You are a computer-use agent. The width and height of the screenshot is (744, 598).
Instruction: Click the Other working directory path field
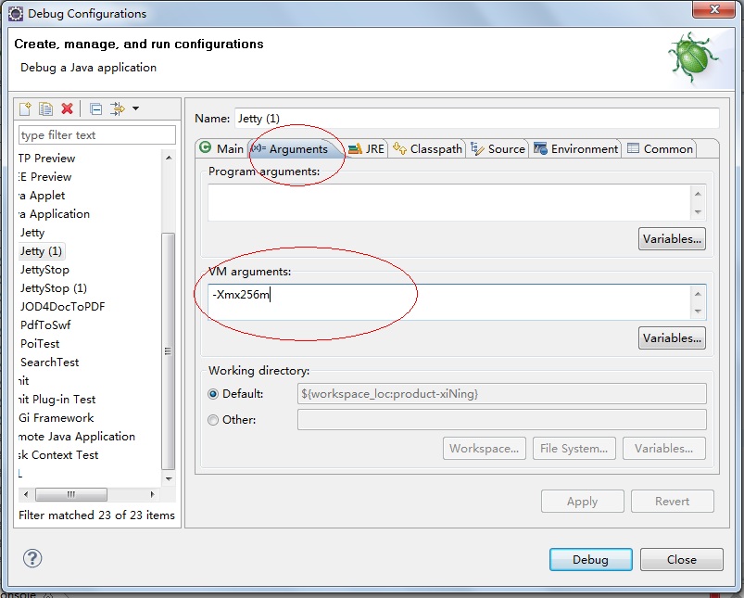pos(502,420)
